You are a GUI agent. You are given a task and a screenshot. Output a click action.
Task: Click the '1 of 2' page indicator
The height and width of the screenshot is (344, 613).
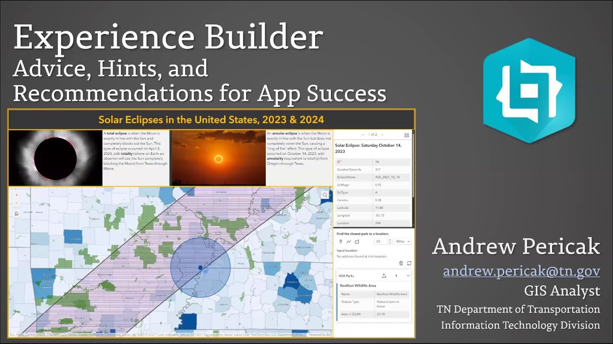[x=373, y=135]
